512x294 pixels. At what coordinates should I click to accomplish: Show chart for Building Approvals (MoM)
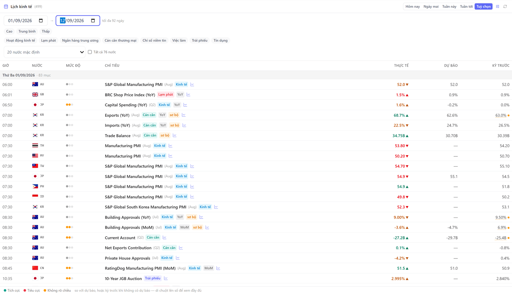207,227
